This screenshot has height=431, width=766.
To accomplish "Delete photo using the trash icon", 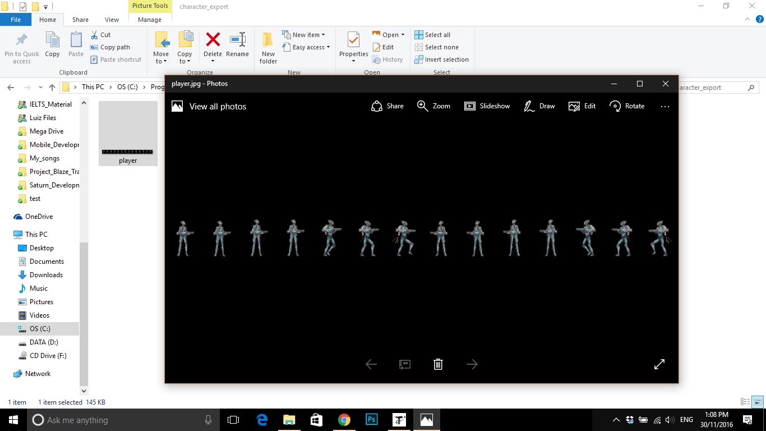I will (438, 364).
